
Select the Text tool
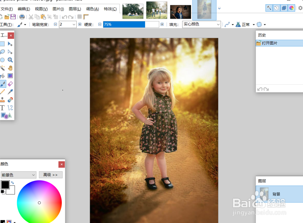(x=2, y=108)
